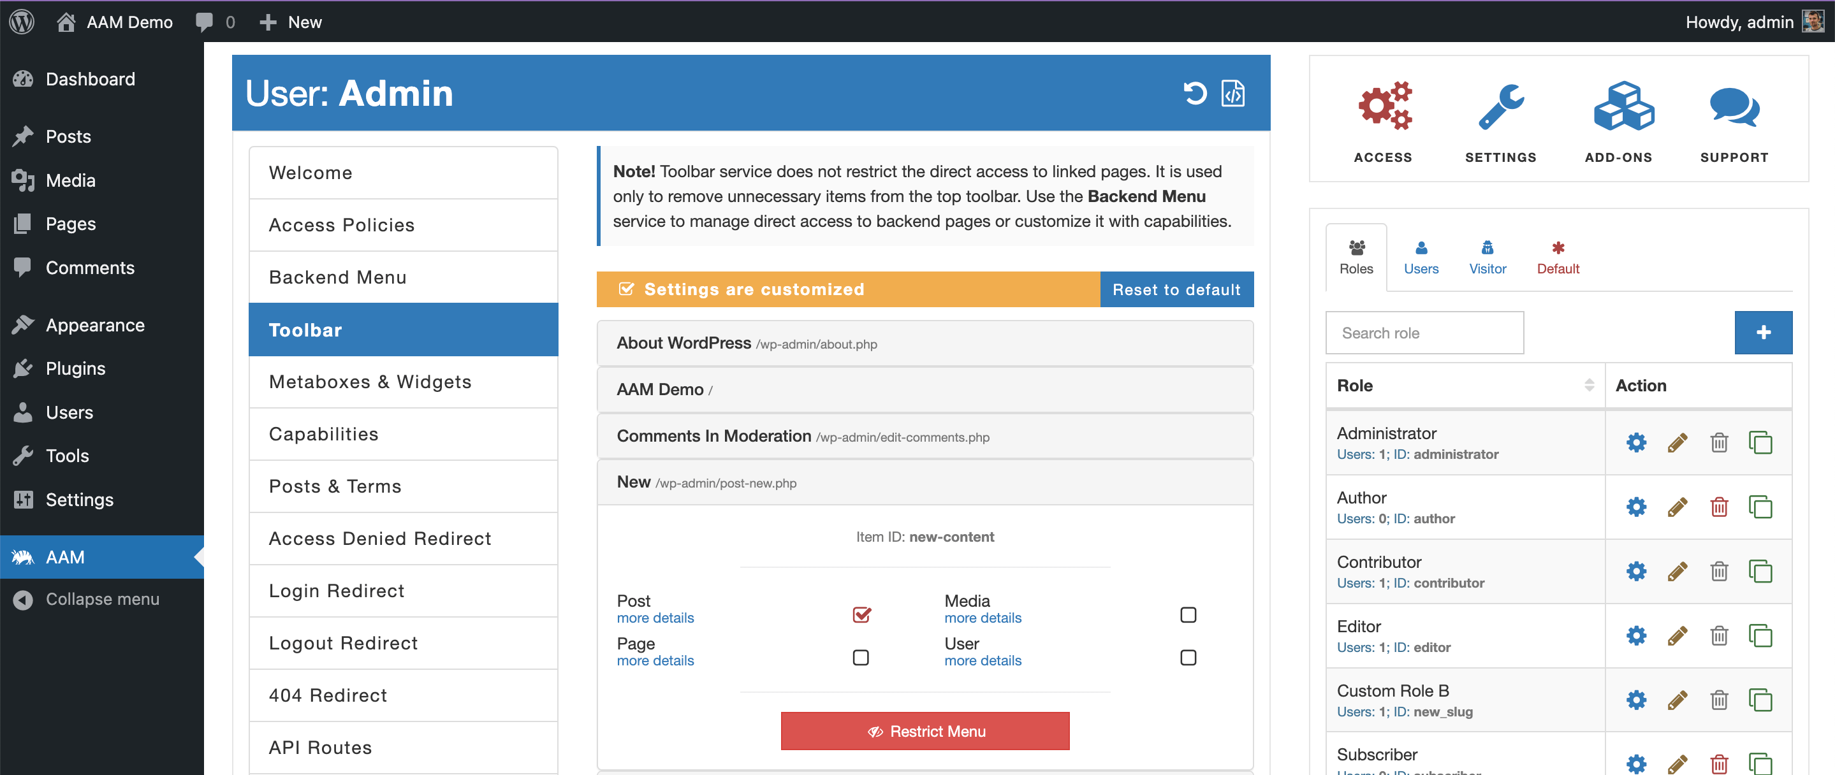Edit the Contributor role with pencil icon
Viewport: 1835px width, 775px height.
click(x=1678, y=571)
